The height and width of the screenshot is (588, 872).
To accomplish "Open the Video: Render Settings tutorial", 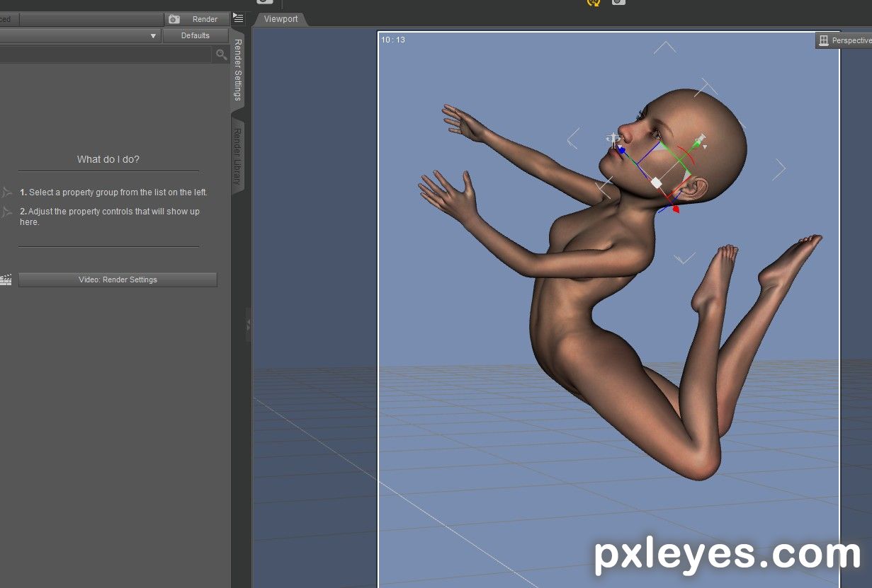I will 118,279.
